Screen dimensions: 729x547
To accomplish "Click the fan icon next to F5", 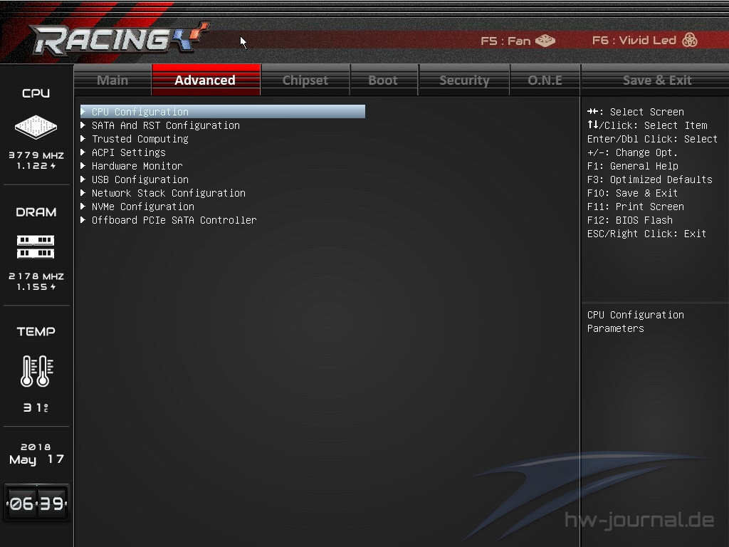I will [545, 41].
